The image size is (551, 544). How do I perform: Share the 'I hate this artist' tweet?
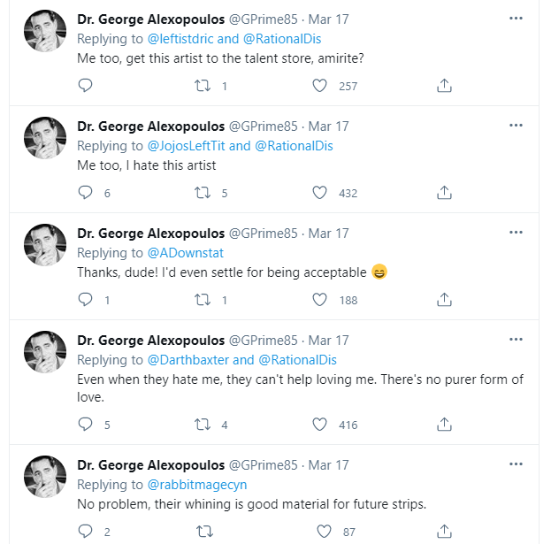tap(444, 193)
